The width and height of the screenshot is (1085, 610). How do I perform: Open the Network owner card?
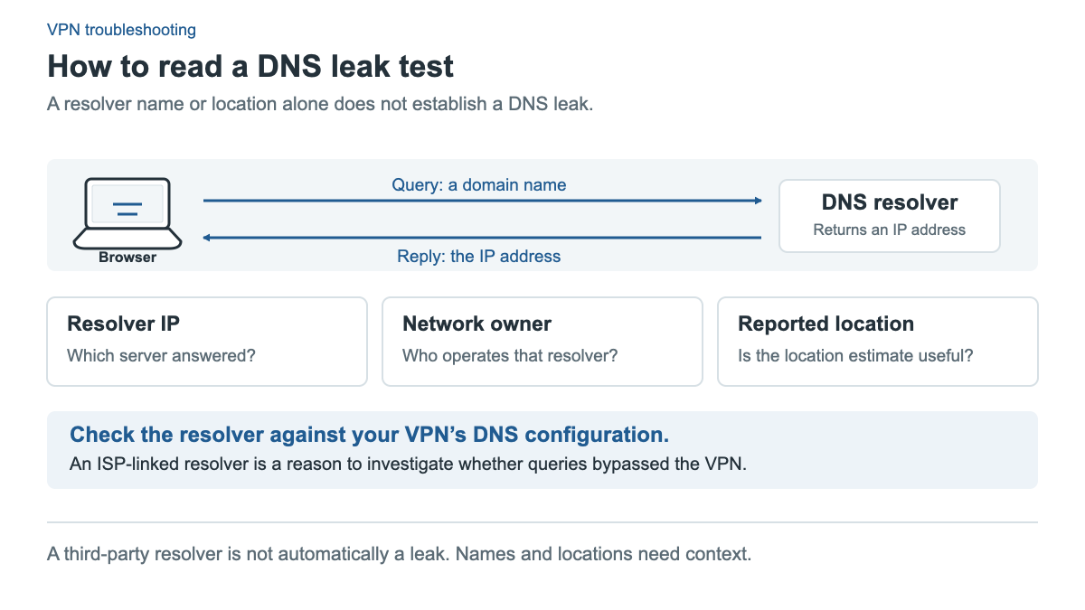tap(542, 342)
